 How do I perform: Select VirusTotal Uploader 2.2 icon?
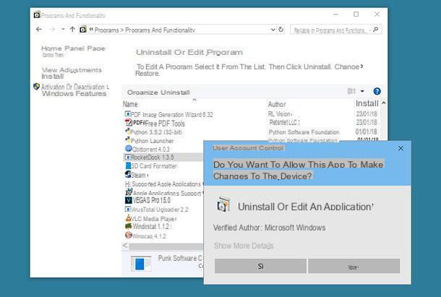128,210
